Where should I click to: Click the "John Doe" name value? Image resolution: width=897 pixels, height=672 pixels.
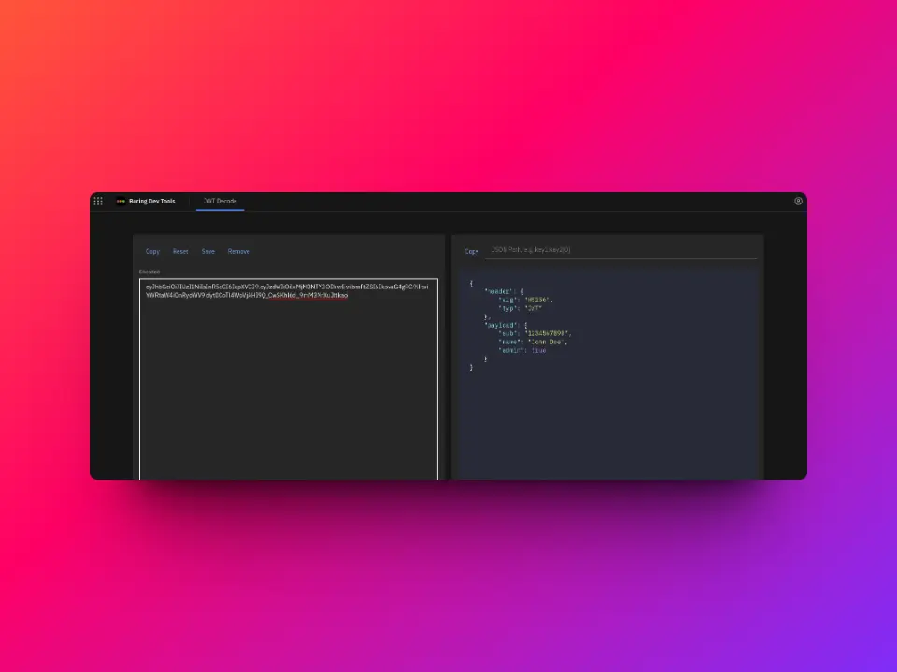(547, 342)
